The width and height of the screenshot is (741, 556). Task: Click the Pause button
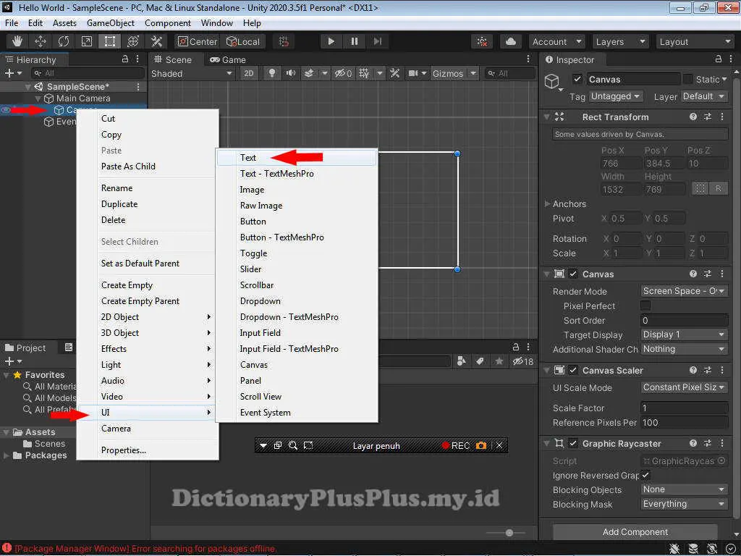point(355,41)
